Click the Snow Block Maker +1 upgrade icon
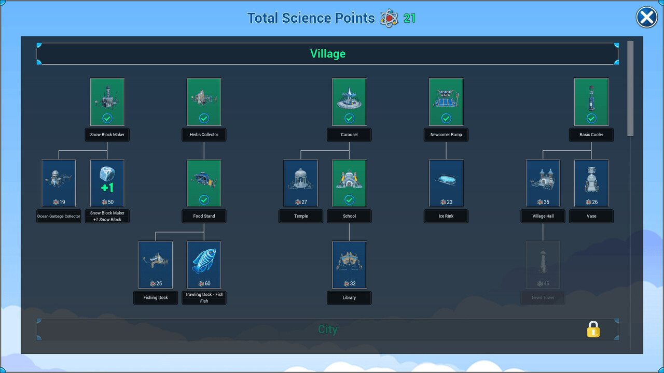Screen dimensions: 664x373 (x=107, y=183)
